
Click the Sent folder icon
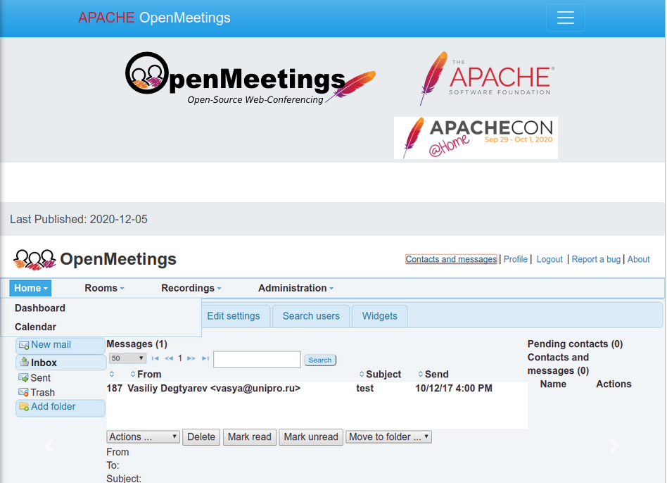[x=23, y=377]
